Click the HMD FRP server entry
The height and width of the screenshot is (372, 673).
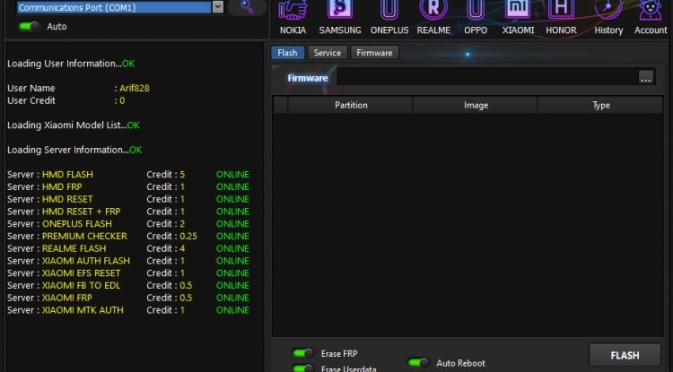pos(62,186)
